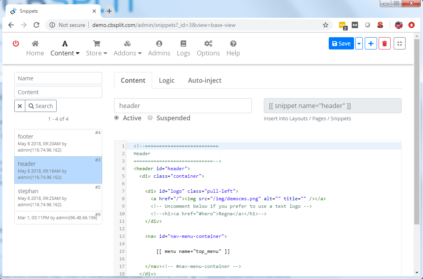Switch to the Logic tab

166,80
